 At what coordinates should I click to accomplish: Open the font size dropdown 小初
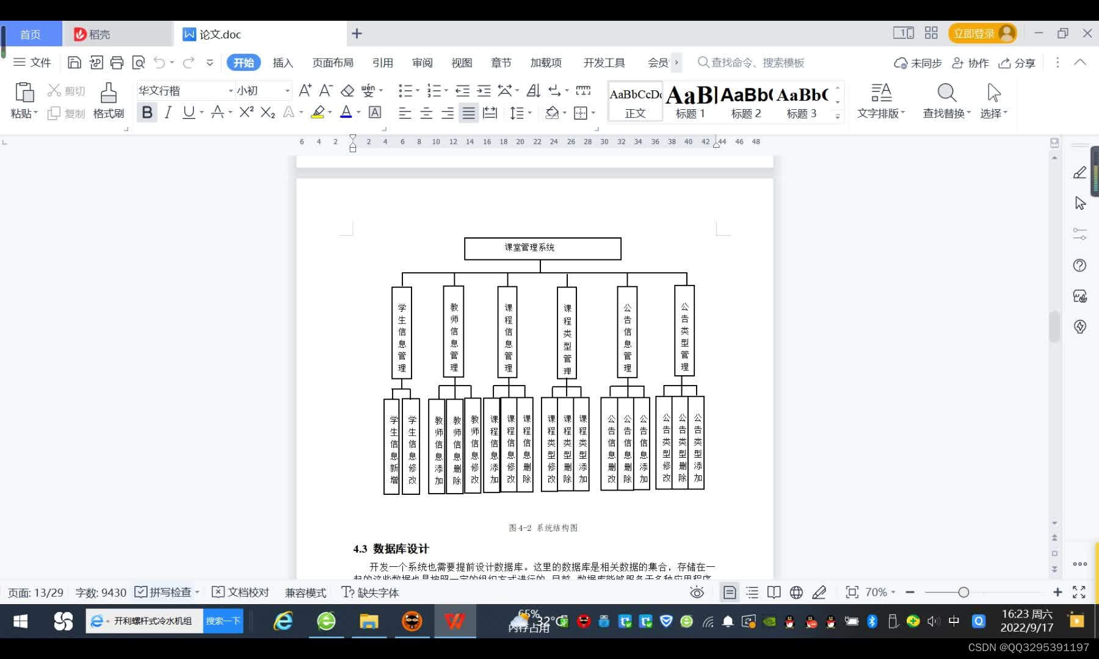coord(287,90)
